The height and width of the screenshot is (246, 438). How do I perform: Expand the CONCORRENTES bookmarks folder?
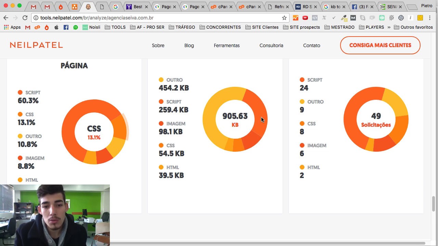220,27
